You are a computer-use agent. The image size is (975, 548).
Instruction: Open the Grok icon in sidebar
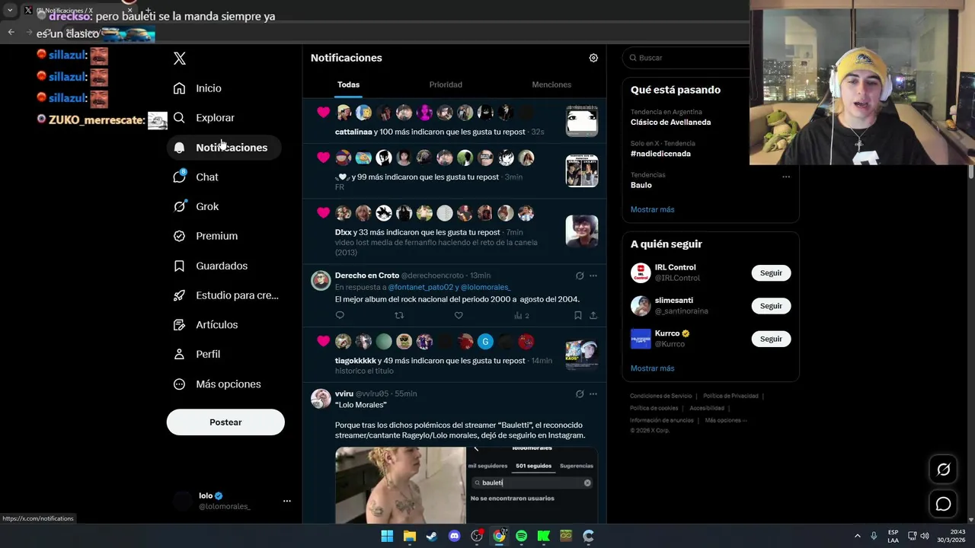179,206
